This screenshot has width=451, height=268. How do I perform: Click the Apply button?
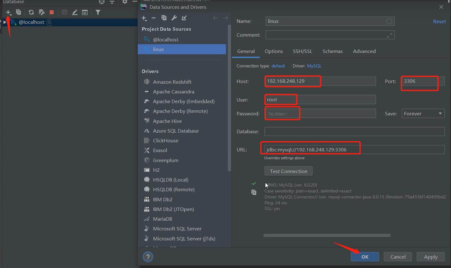coord(431,257)
